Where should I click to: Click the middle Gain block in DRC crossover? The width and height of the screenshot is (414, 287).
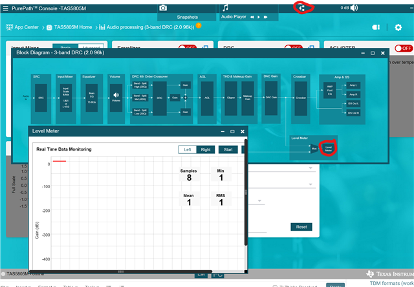pyautogui.click(x=175, y=98)
